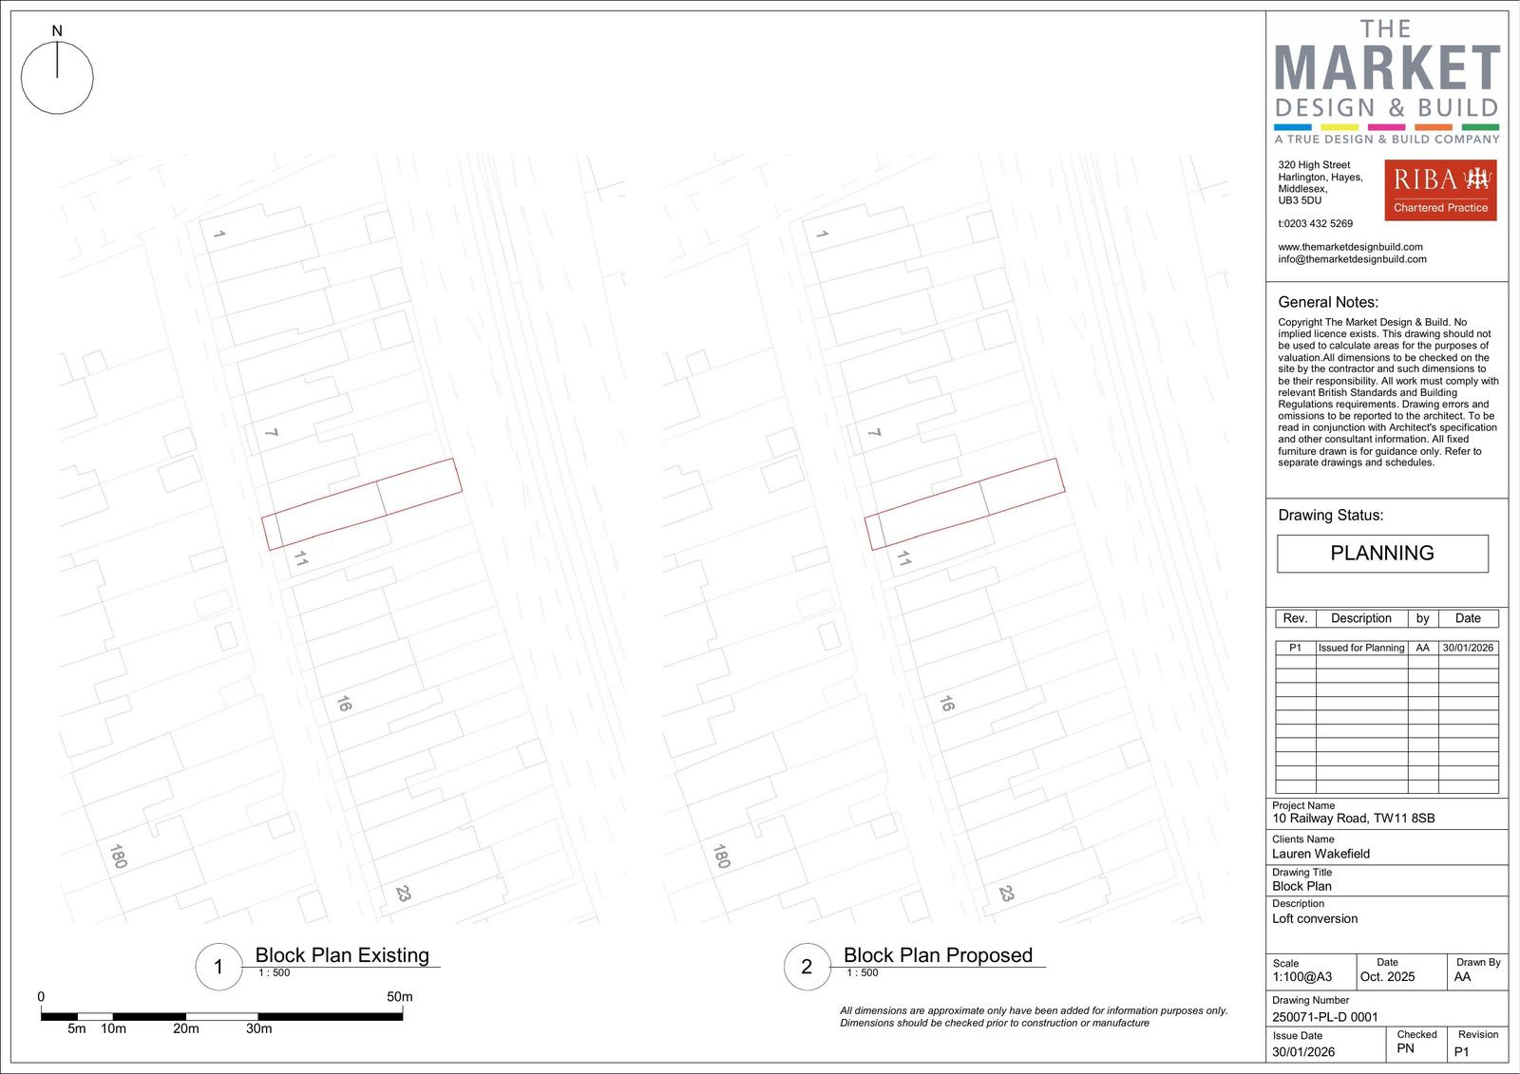Viewport: 1520px width, 1074px height.
Task: Click the RIBA Chartered Practice logo
Action: (1439, 190)
